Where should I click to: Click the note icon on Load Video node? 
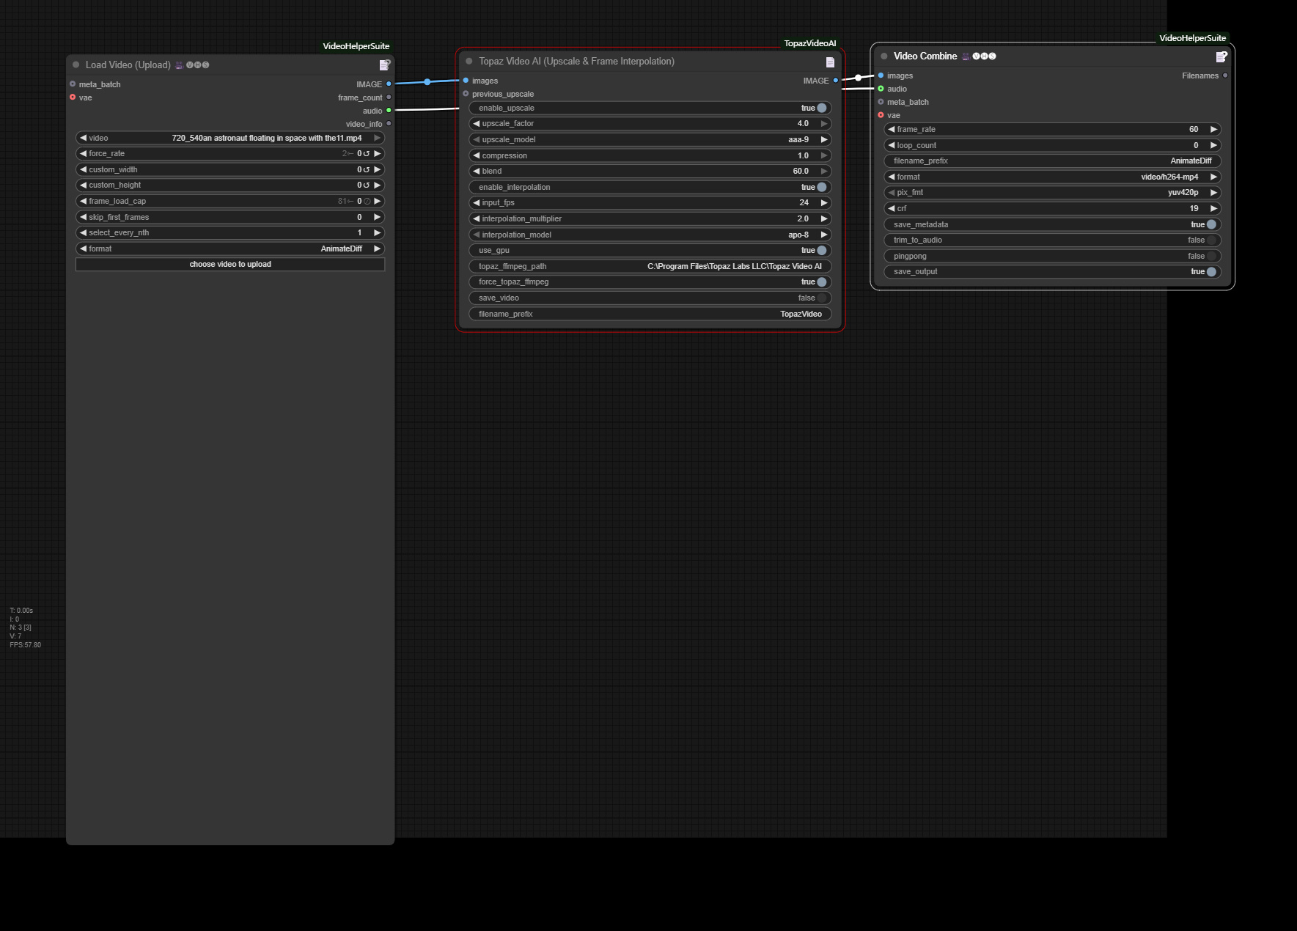(x=383, y=65)
